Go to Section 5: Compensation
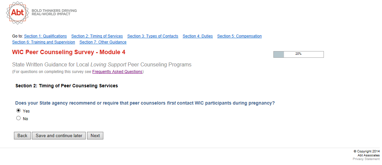This screenshot has width=382, height=165. pyautogui.click(x=239, y=36)
